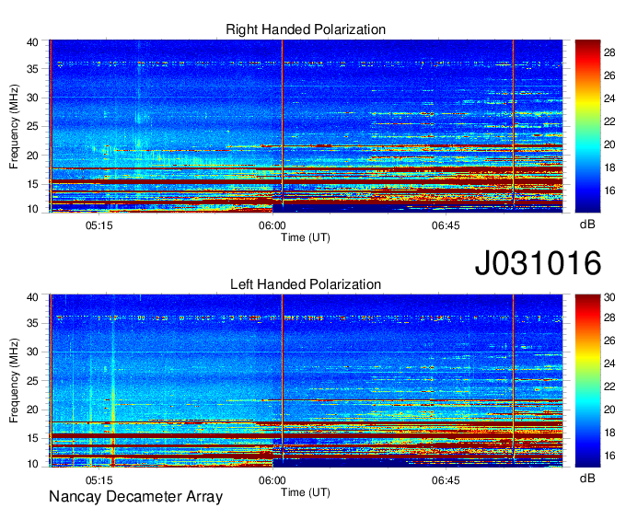The width and height of the screenshot is (626, 508).
Task: Click the 20 value on bottom color bar scale
Action: (x=609, y=410)
